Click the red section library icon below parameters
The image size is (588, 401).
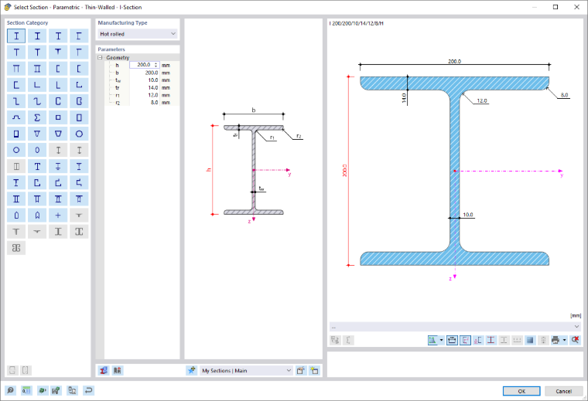(104, 371)
